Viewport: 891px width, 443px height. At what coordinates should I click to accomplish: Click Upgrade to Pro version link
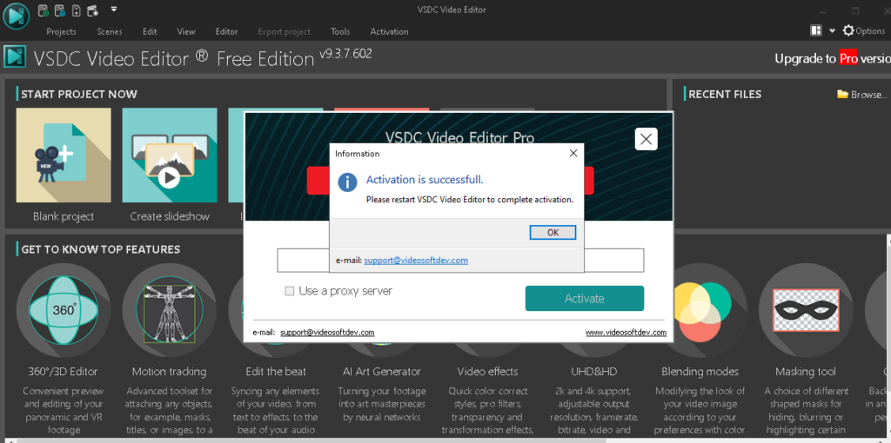[833, 58]
